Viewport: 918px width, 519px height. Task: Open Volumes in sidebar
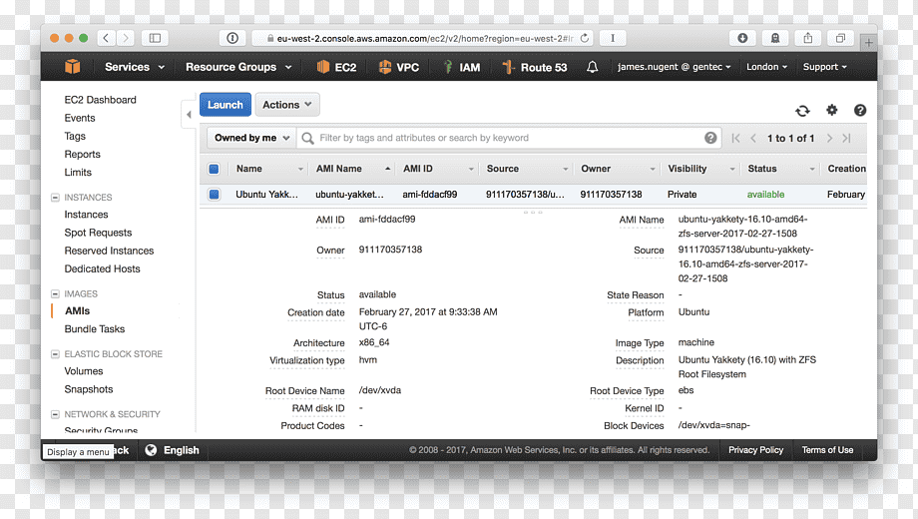click(84, 371)
